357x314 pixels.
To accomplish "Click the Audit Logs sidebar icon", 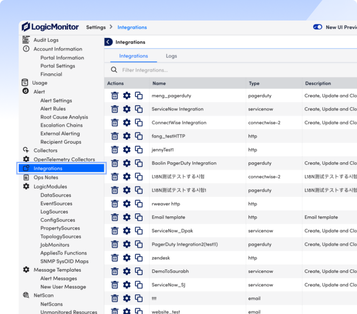I will [26, 40].
